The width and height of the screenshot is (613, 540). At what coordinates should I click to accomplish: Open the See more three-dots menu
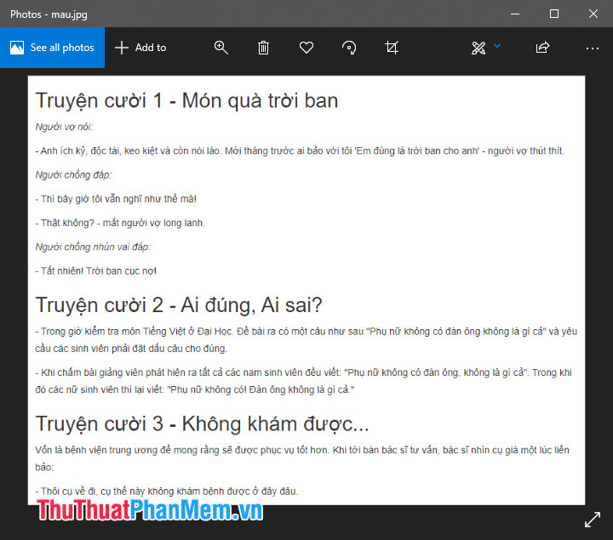pos(593,48)
